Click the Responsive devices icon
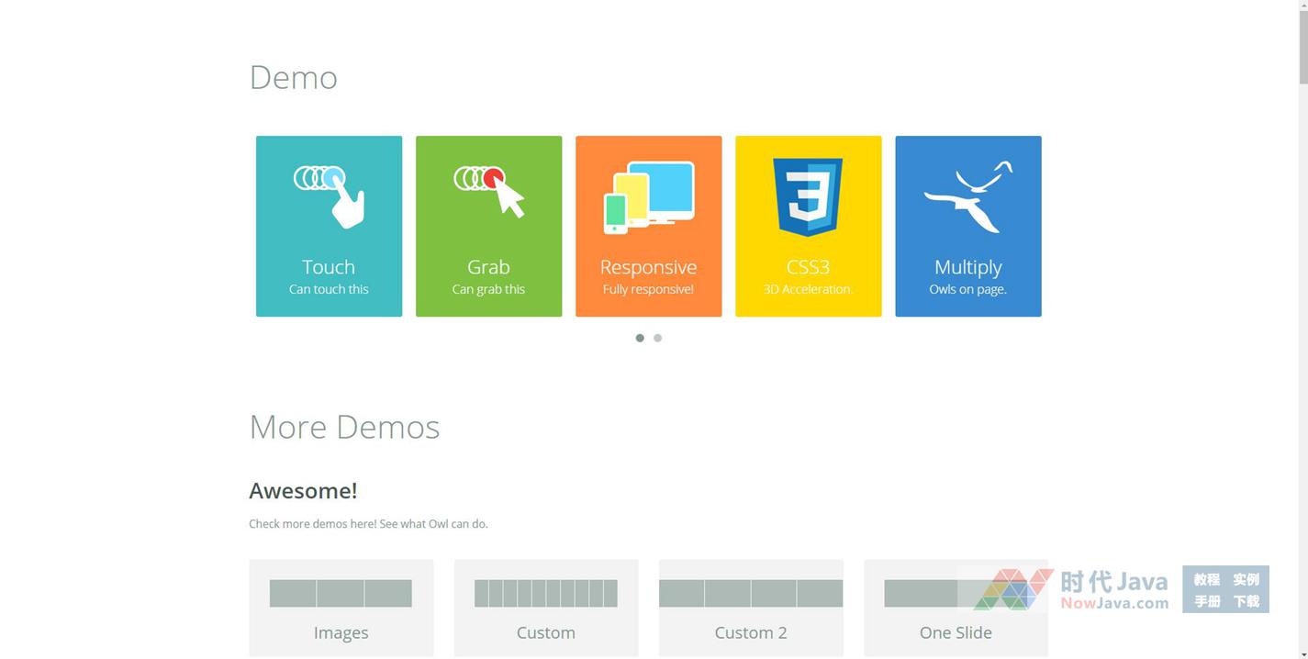Image resolution: width=1308 pixels, height=659 pixels. tap(649, 196)
